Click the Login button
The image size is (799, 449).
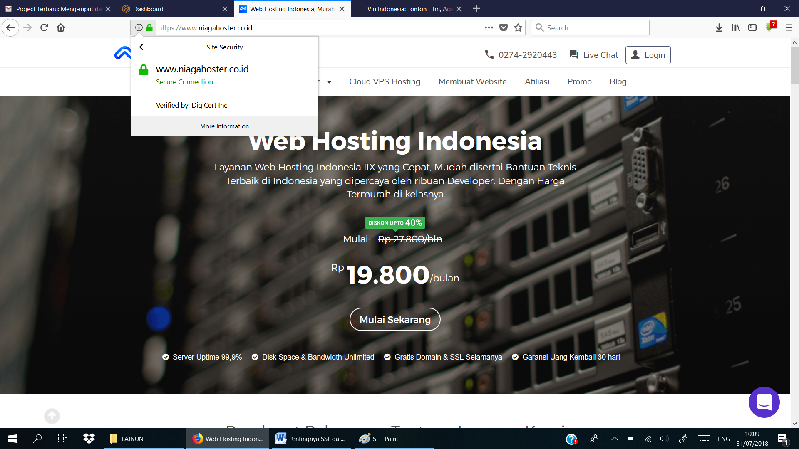click(648, 55)
